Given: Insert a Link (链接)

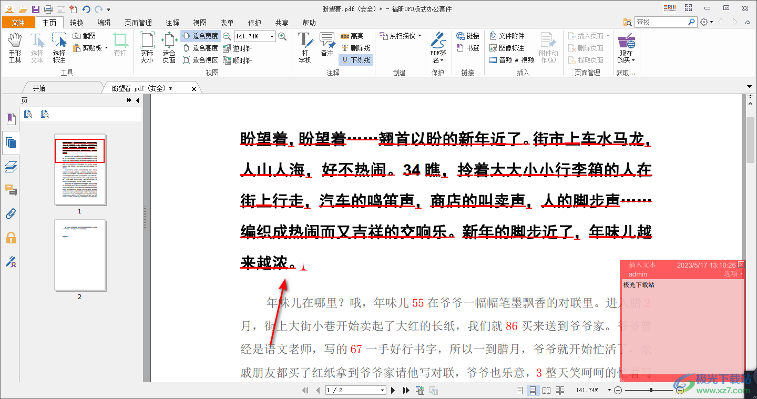Looking at the screenshot, I should click(468, 36).
